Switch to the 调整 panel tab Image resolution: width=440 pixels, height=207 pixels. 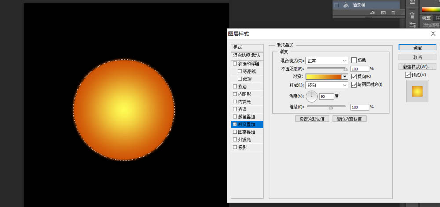click(x=426, y=18)
